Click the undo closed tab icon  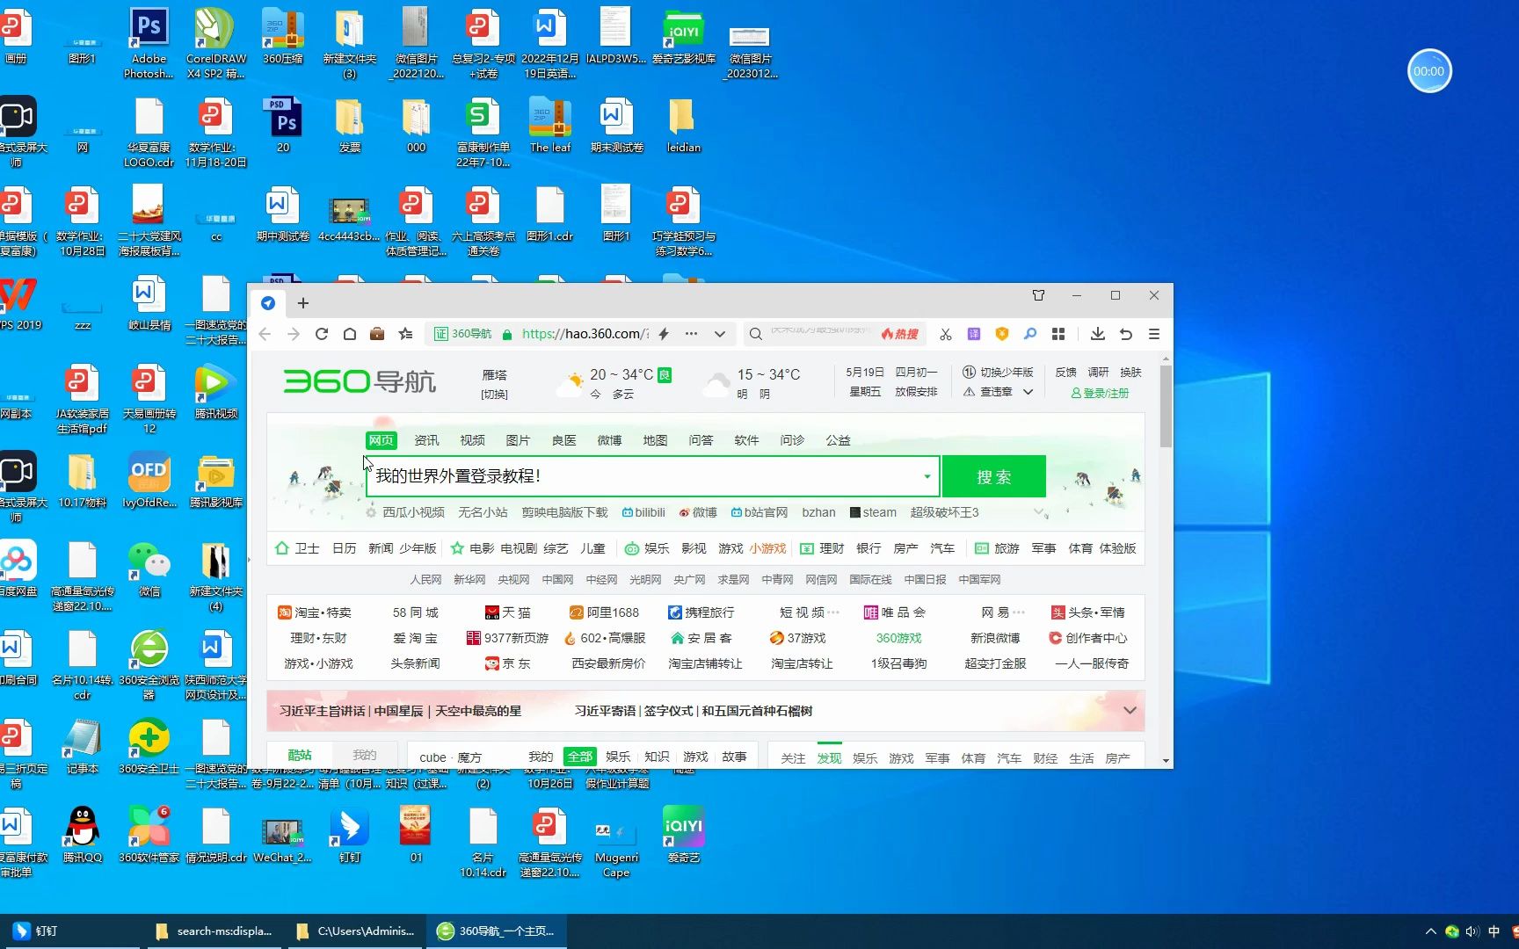pos(1126,334)
